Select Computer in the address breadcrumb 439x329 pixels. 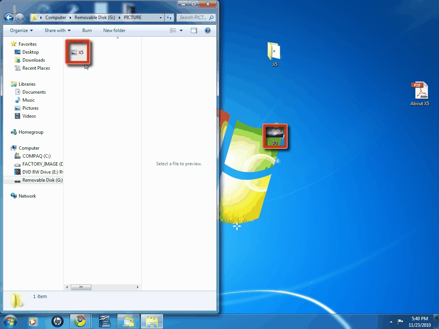coord(56,18)
